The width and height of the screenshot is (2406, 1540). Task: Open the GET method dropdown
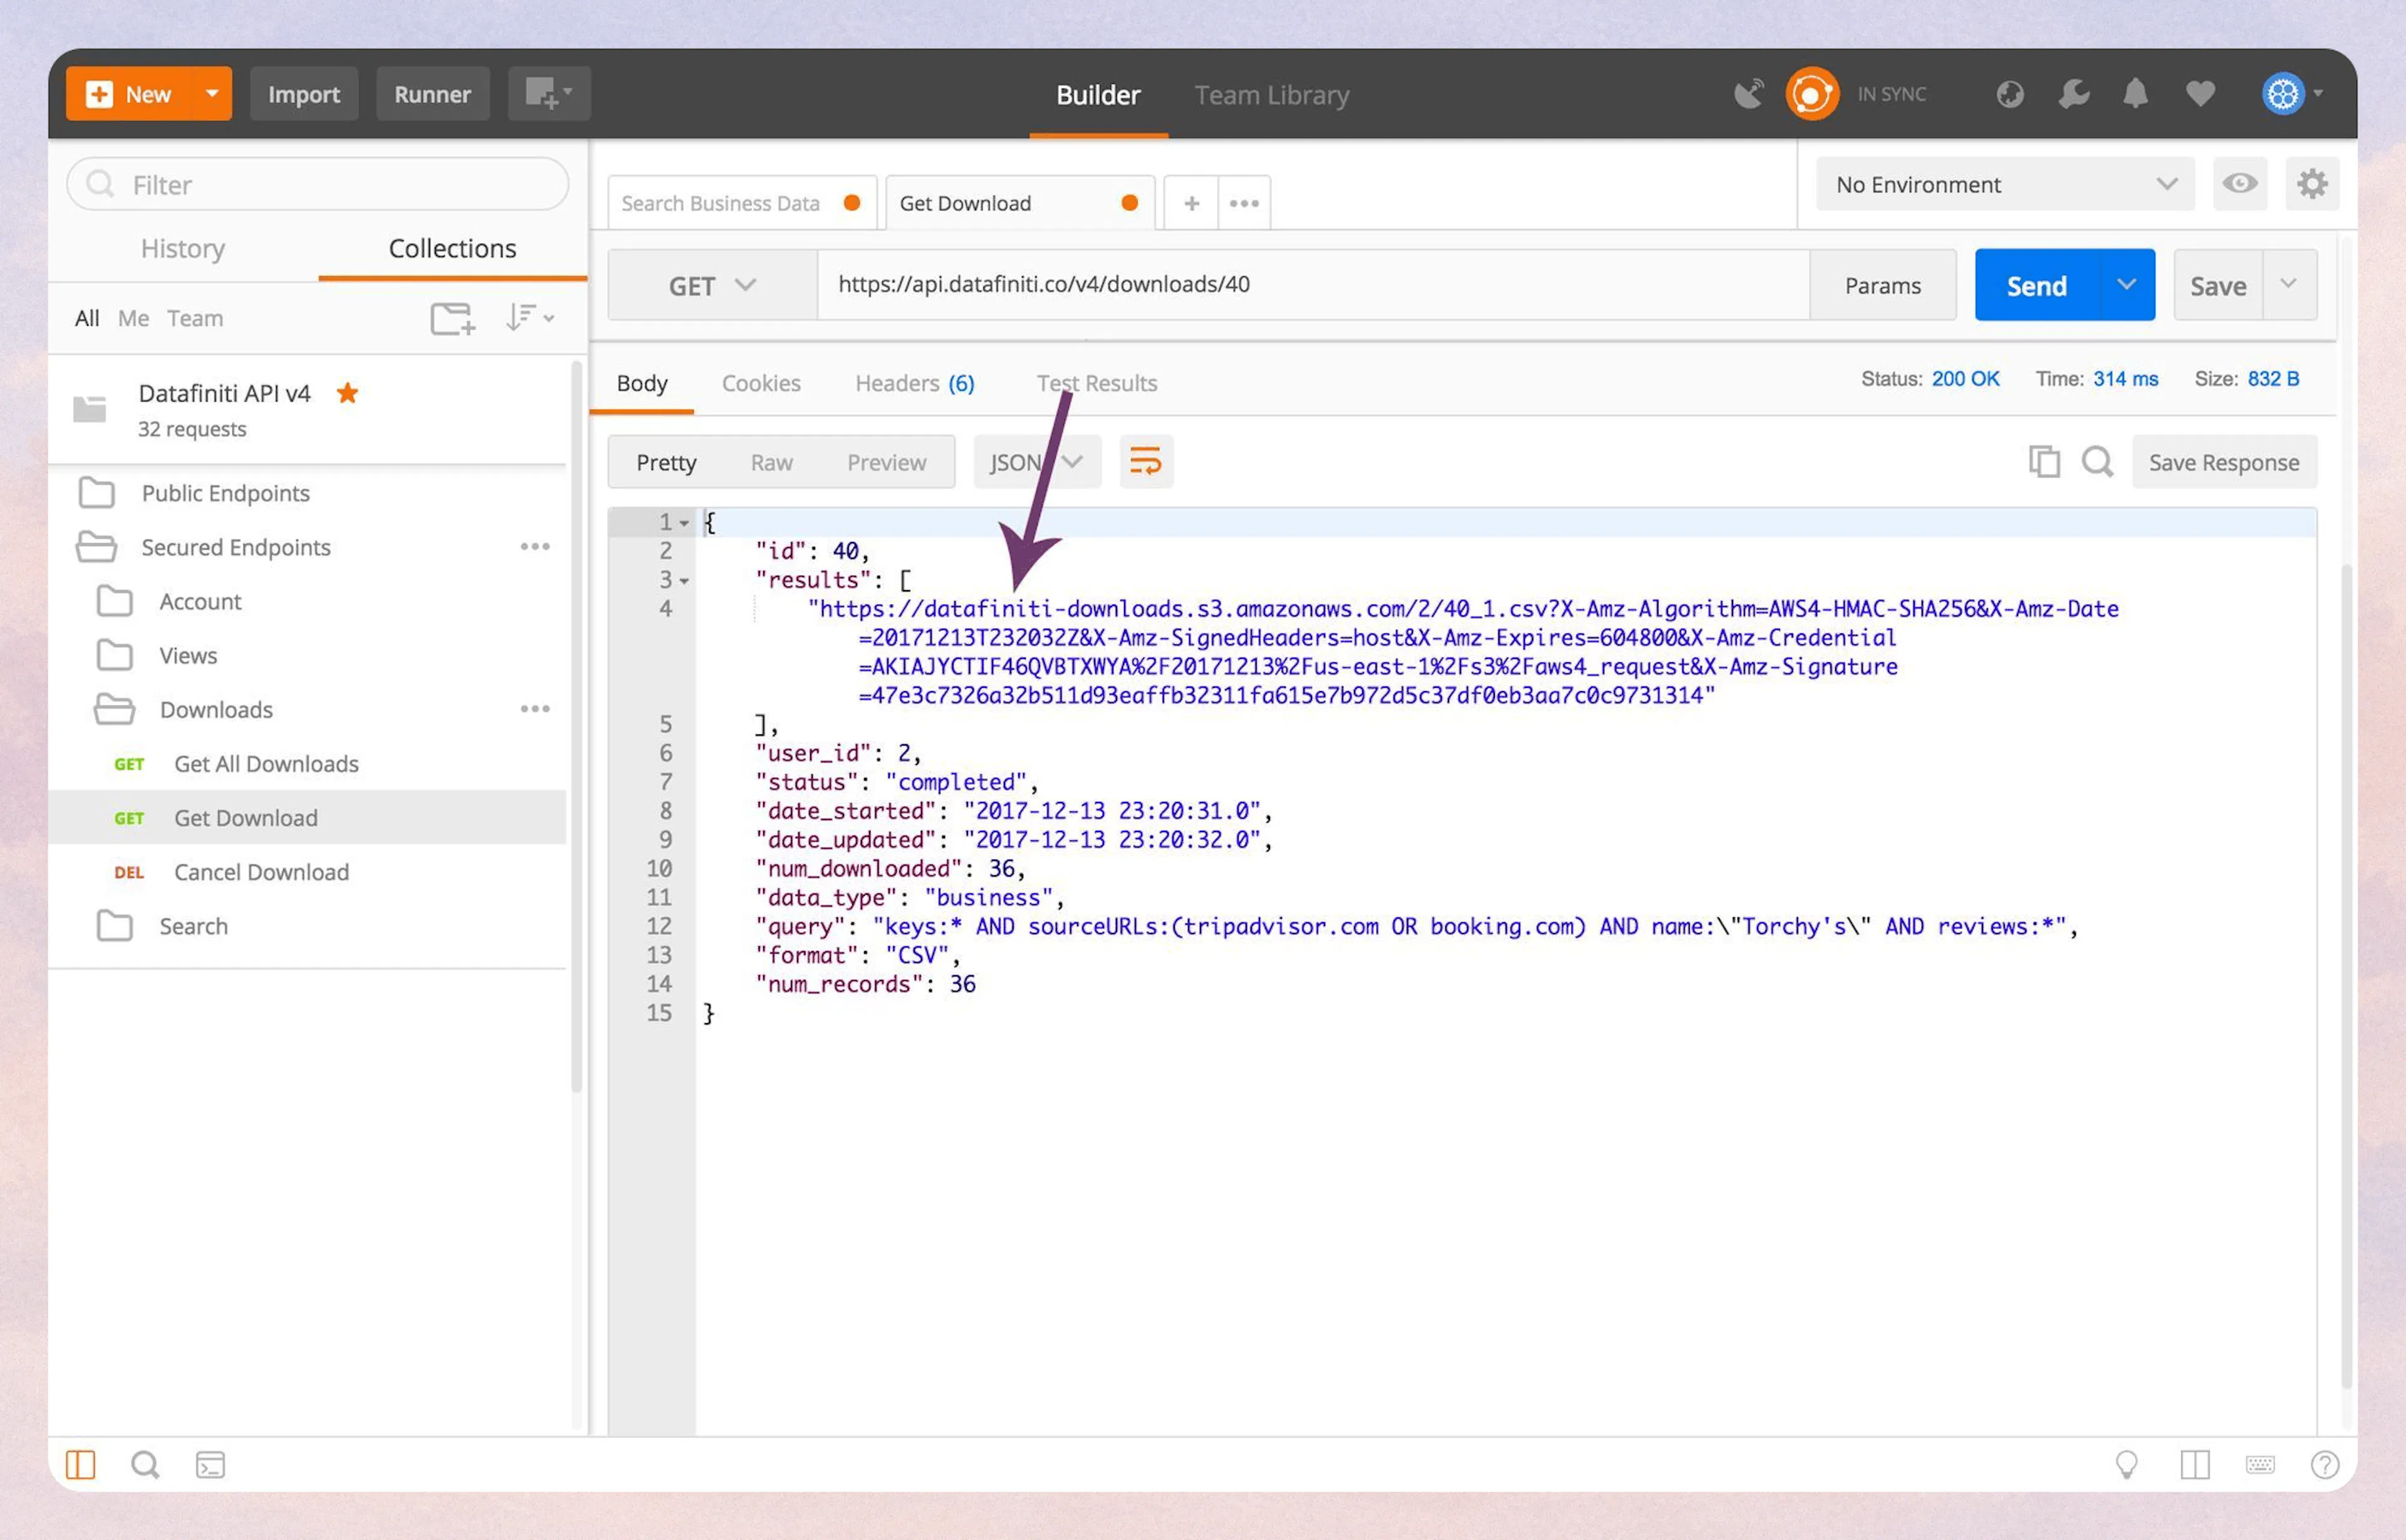click(711, 284)
